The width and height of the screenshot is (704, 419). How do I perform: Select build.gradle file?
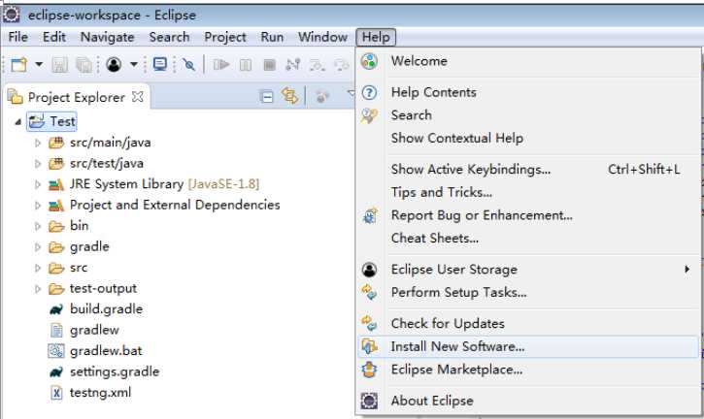106,309
